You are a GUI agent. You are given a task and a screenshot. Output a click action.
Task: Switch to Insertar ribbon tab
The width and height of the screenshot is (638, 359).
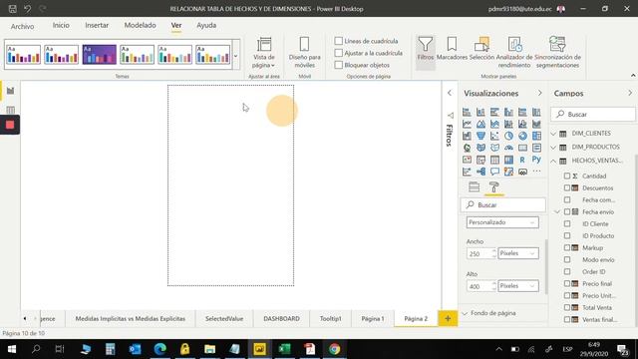point(97,25)
